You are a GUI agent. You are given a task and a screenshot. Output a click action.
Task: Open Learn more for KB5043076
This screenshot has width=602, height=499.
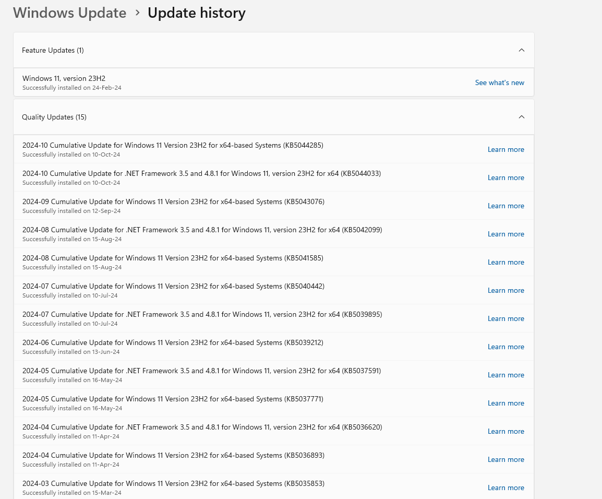pyautogui.click(x=505, y=206)
